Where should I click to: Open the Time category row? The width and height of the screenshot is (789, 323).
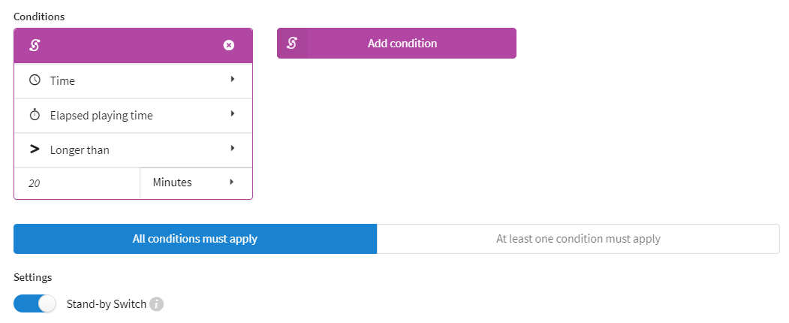click(x=134, y=80)
